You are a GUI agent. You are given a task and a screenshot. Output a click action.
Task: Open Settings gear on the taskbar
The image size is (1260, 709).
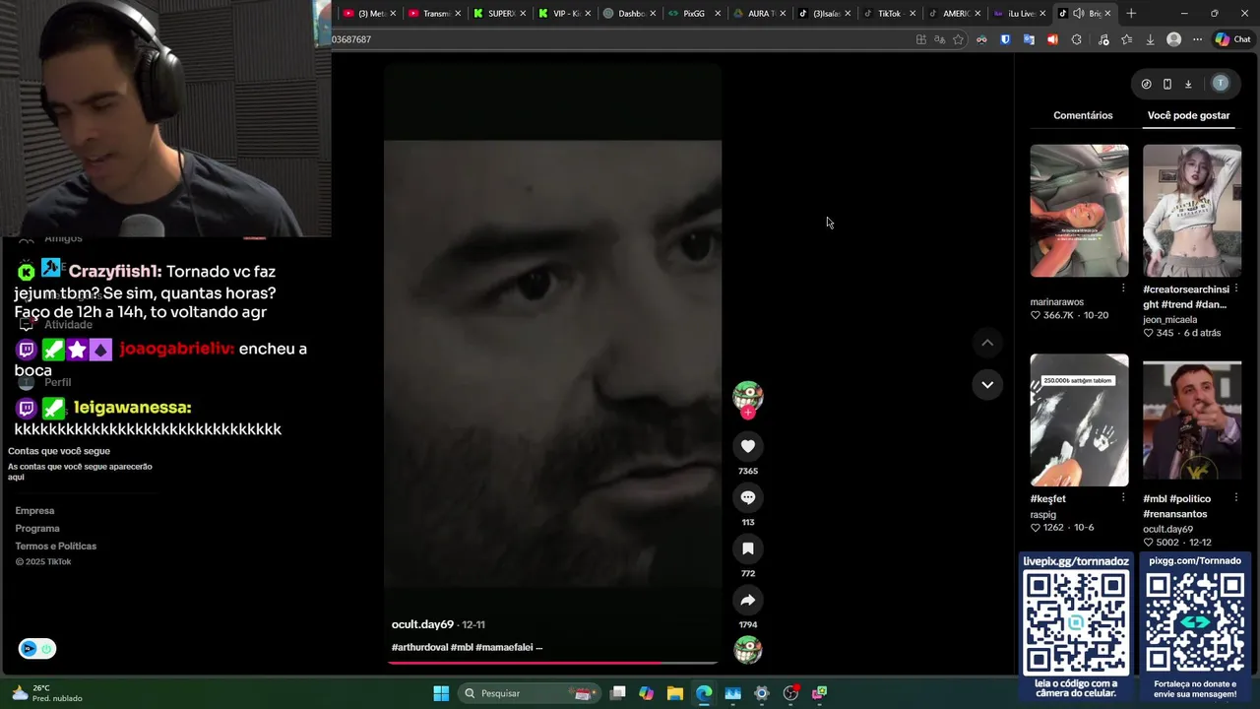[x=761, y=693]
